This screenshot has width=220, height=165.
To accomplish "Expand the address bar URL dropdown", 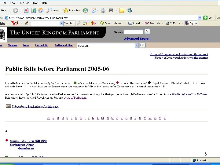I will 200,17.
